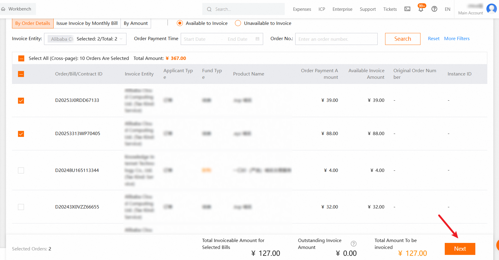Open the Cloud Shell terminal icon

407,9
